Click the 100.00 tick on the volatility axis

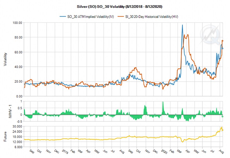pos(17,23)
